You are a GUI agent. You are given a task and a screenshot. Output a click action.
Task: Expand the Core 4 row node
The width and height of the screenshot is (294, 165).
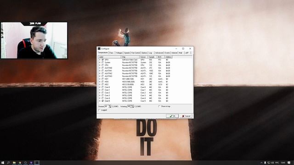coord(100,98)
